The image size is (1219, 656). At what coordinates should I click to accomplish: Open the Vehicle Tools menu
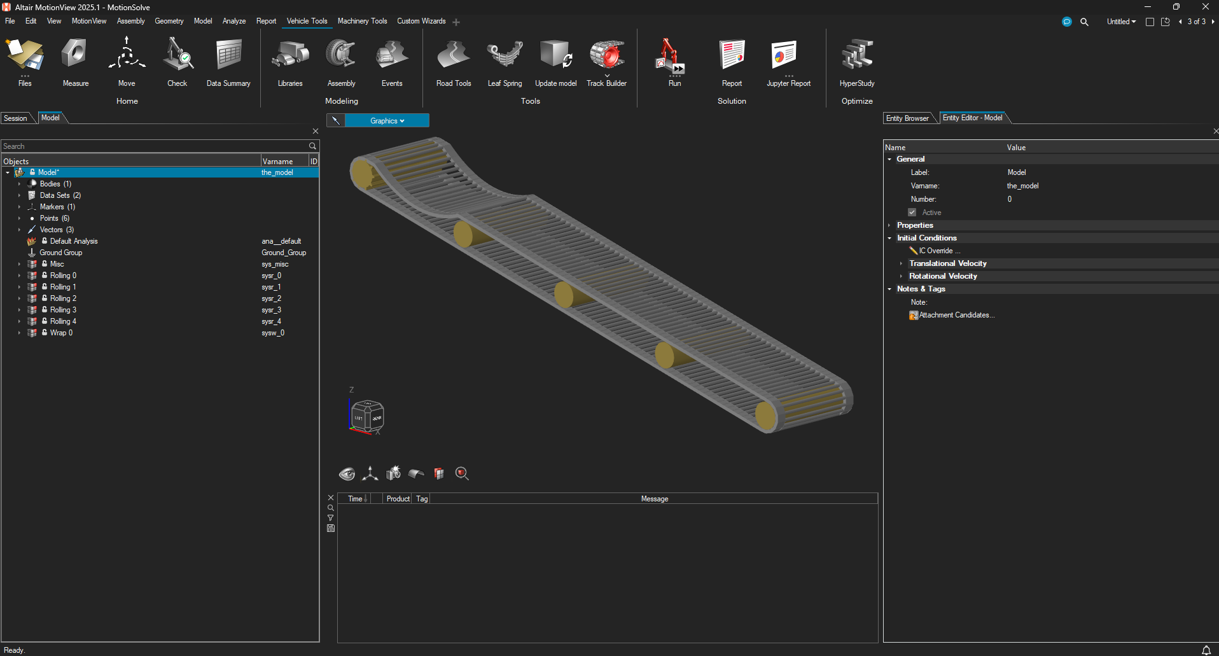click(x=307, y=21)
